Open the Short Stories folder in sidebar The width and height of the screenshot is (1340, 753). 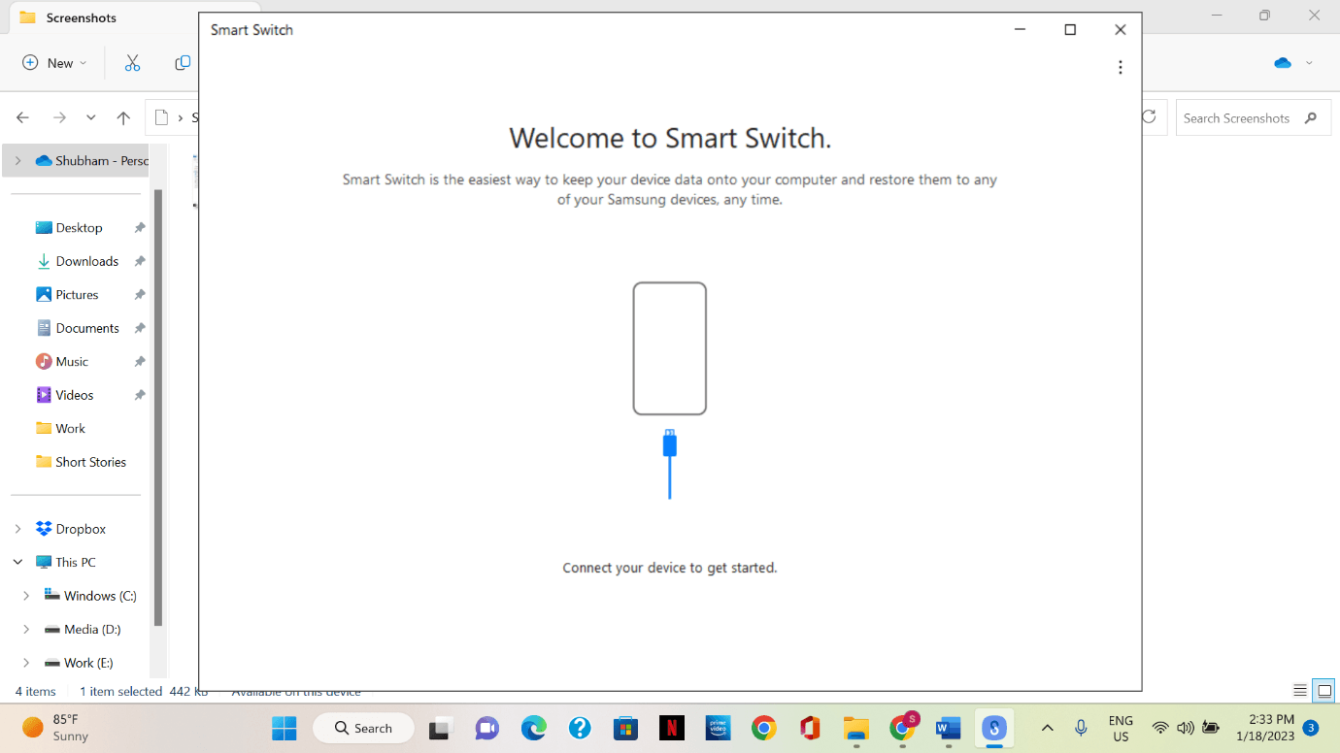(90, 462)
